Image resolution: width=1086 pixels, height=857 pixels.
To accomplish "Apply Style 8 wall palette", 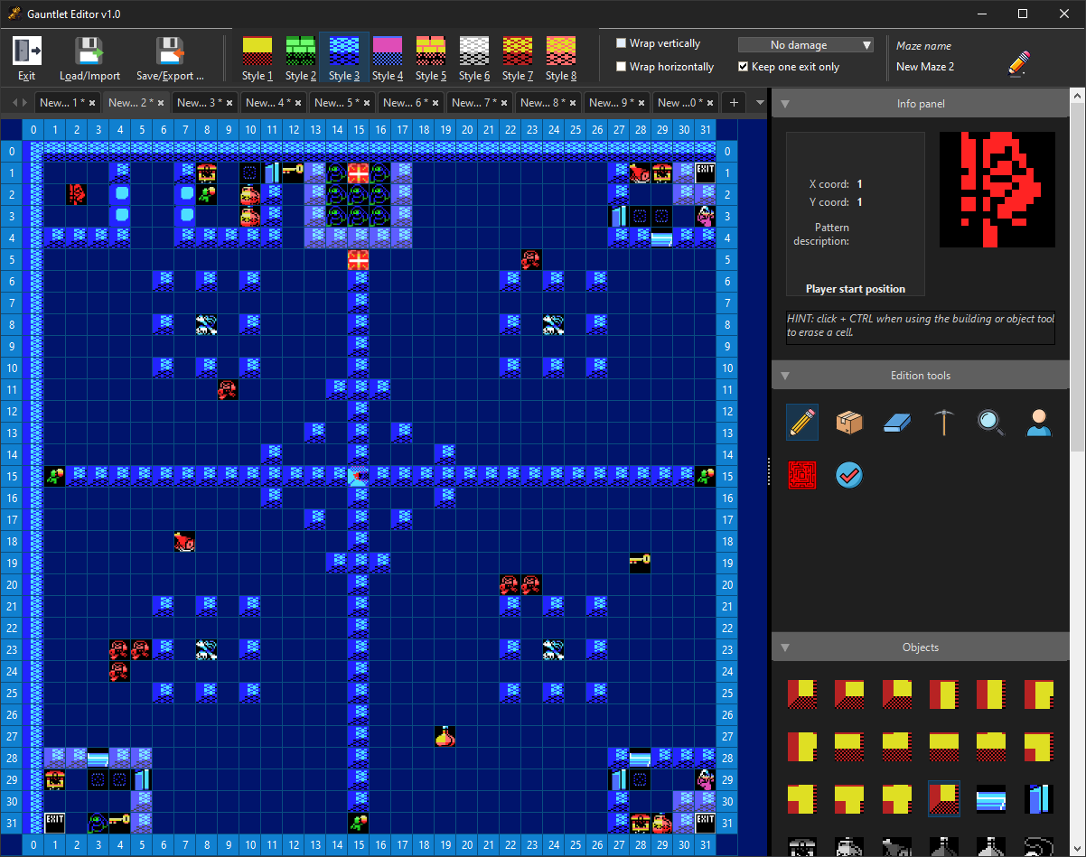I will [561, 59].
